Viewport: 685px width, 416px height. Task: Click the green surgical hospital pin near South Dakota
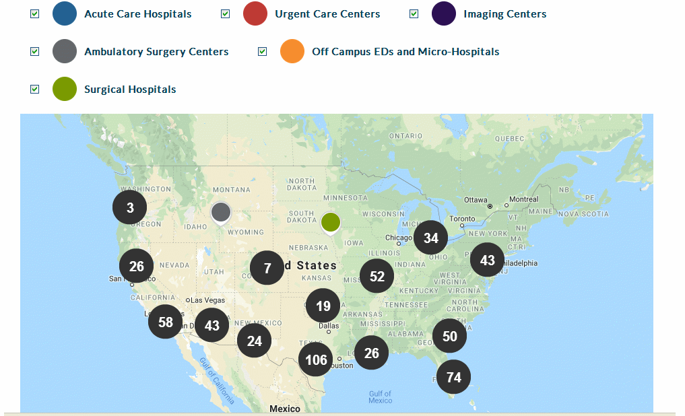(331, 223)
